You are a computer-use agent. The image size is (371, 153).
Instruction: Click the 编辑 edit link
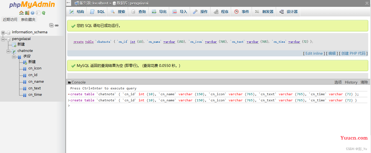332,53
